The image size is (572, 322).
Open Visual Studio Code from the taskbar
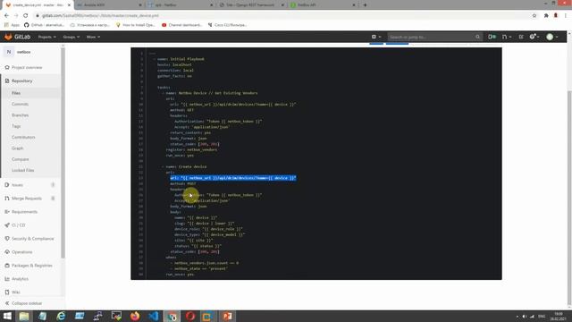(154, 316)
